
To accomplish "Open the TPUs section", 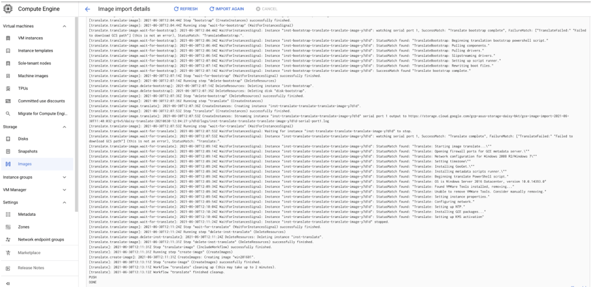I will click(x=24, y=88).
